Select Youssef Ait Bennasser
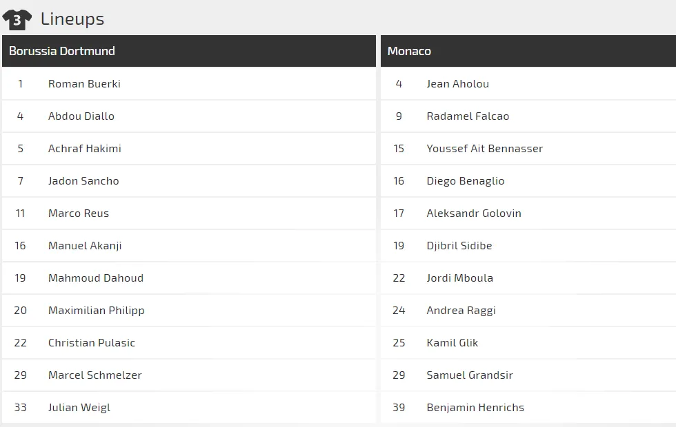676x427 pixels. (x=485, y=149)
